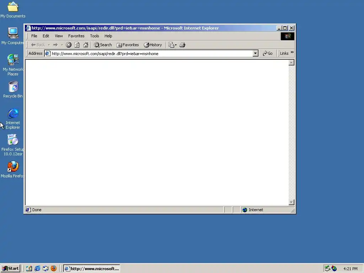Screen dimensions: 364x273
Task: Select the My Computer desktop icon
Action: point(13,36)
